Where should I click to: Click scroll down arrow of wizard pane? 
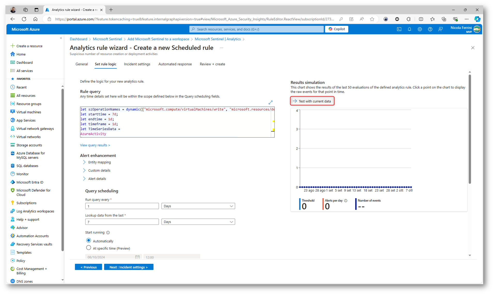click(x=470, y=255)
